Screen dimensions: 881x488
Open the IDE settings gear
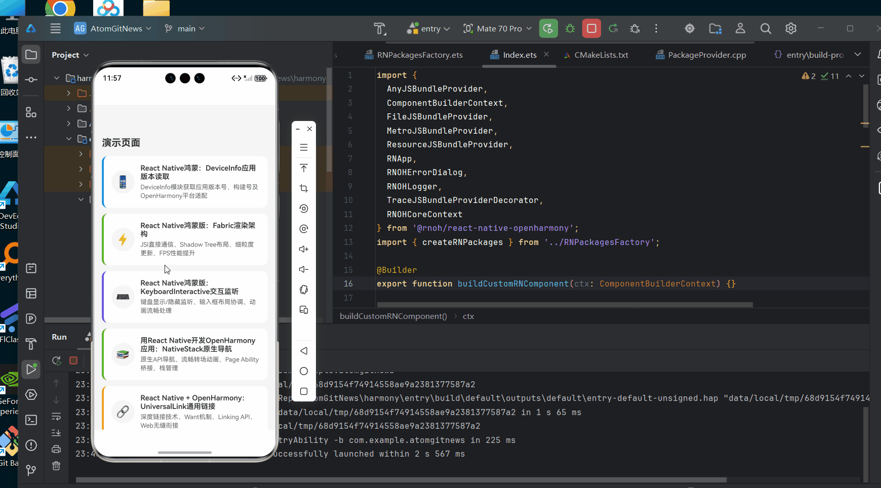tap(791, 29)
